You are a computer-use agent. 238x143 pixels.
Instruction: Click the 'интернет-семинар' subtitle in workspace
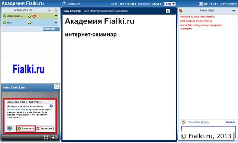[91, 34]
